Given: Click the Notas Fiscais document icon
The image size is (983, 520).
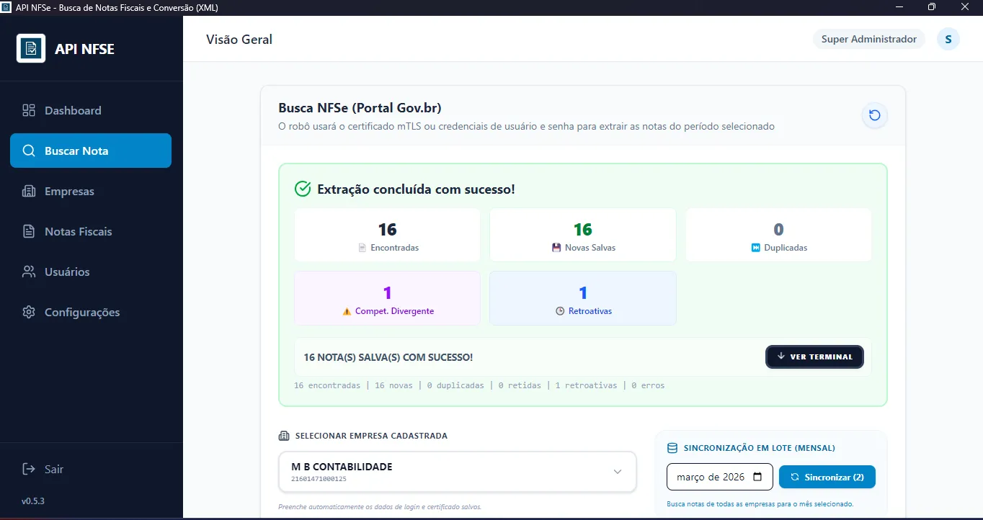Looking at the screenshot, I should point(29,231).
